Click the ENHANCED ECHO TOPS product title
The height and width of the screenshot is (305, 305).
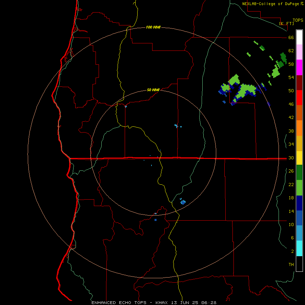(119, 303)
